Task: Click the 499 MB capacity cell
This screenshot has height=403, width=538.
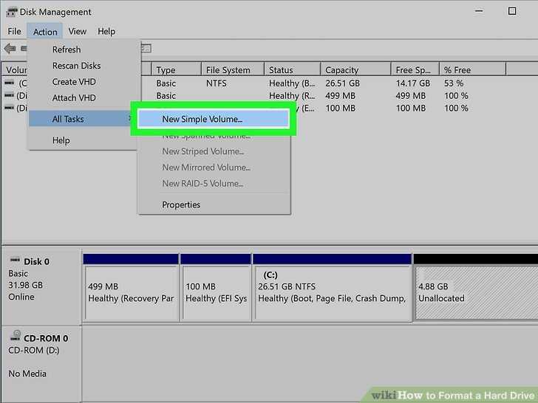Action: (341, 96)
